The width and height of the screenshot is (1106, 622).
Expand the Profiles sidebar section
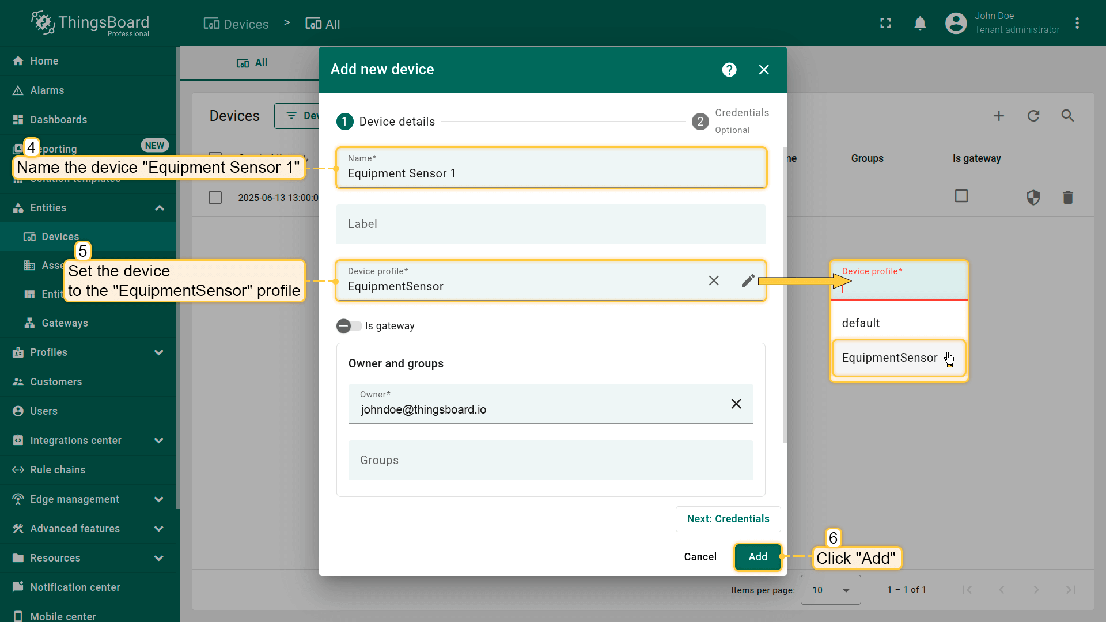click(159, 352)
